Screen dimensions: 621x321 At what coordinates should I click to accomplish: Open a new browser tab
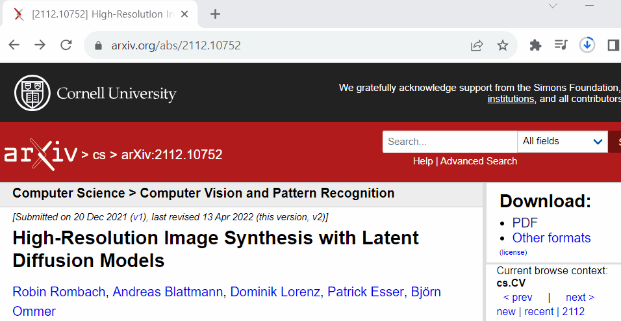click(215, 14)
